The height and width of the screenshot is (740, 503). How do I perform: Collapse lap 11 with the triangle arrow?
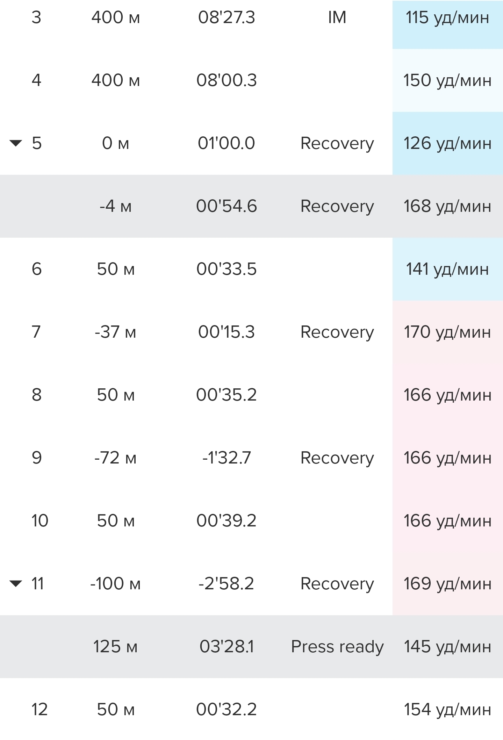(16, 583)
